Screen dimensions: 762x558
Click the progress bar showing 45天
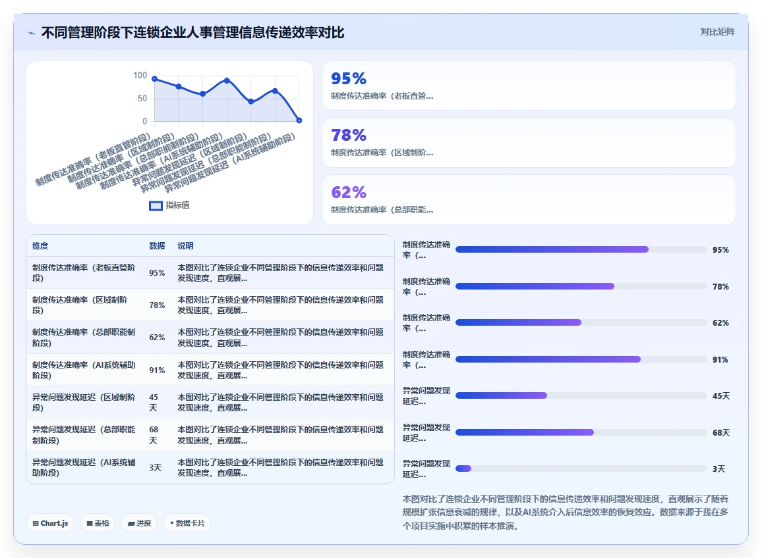(x=581, y=396)
